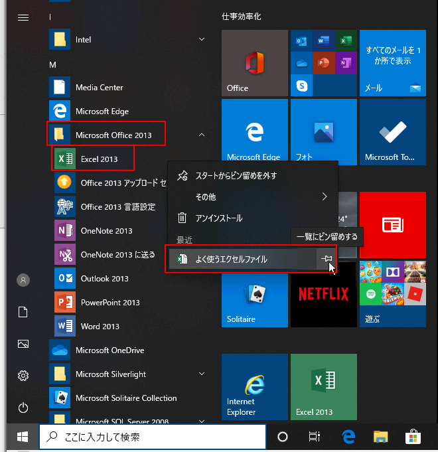Viewport: 438px width, 452px height.
Task: Open Pictures from the left rail
Action: [23, 344]
